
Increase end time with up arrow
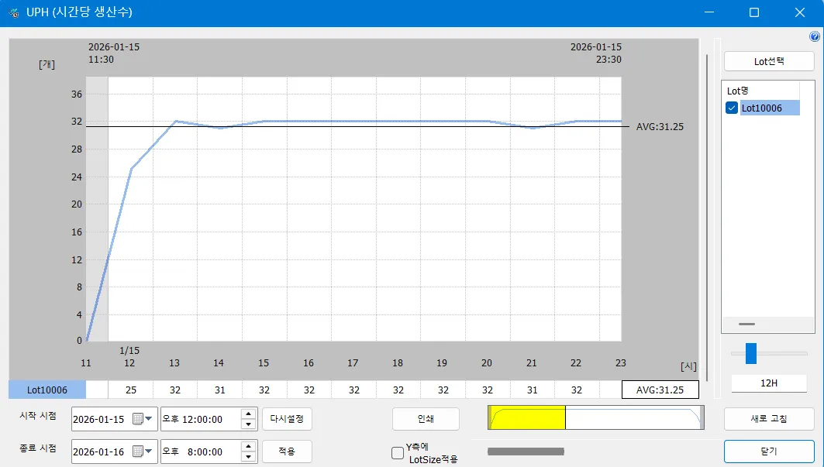pos(248,446)
